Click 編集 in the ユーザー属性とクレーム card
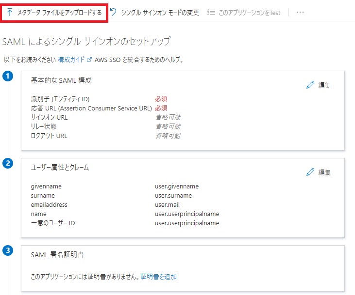 [324, 172]
